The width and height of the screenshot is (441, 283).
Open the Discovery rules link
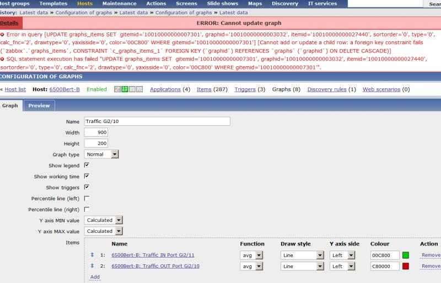pyautogui.click(x=327, y=89)
